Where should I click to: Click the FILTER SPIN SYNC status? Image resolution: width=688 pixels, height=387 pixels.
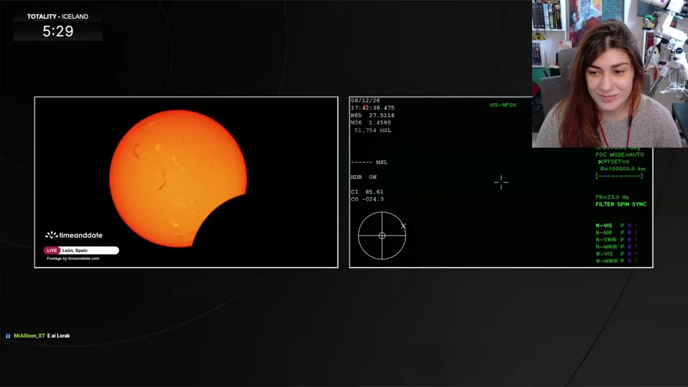pyautogui.click(x=621, y=204)
